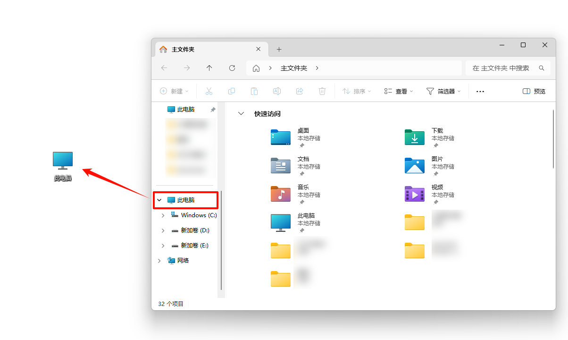568x340 pixels.
Task: Open the 查看 view dropdown
Action: coord(399,91)
